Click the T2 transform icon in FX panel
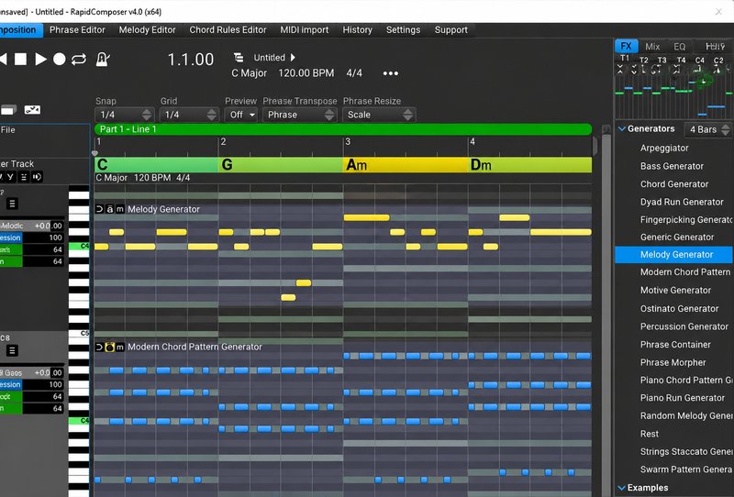 point(635,70)
